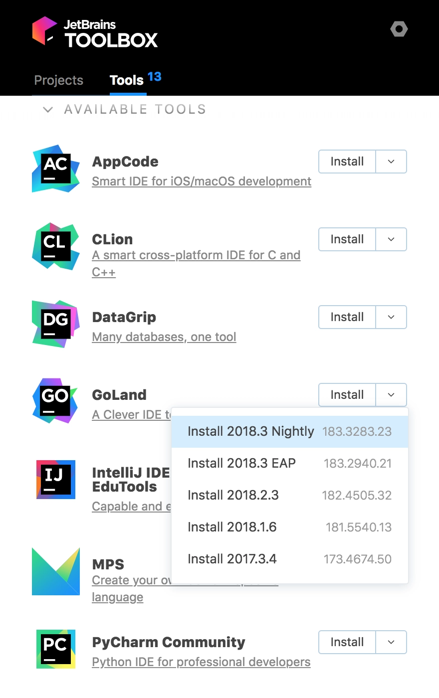The height and width of the screenshot is (698, 439).
Task: Open 'Many databases, one tool' link
Action: (x=164, y=337)
